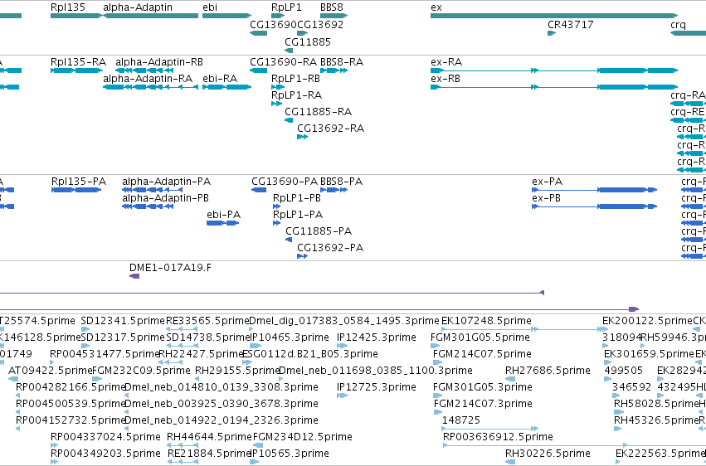
Task: Open the EK200122.5prime EST label
Action: coord(647,321)
